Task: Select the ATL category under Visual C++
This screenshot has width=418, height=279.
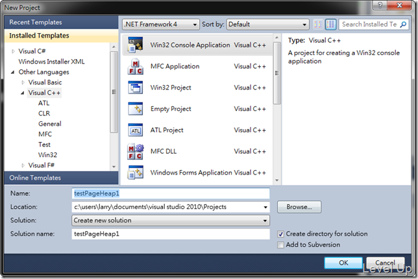Action: point(43,103)
